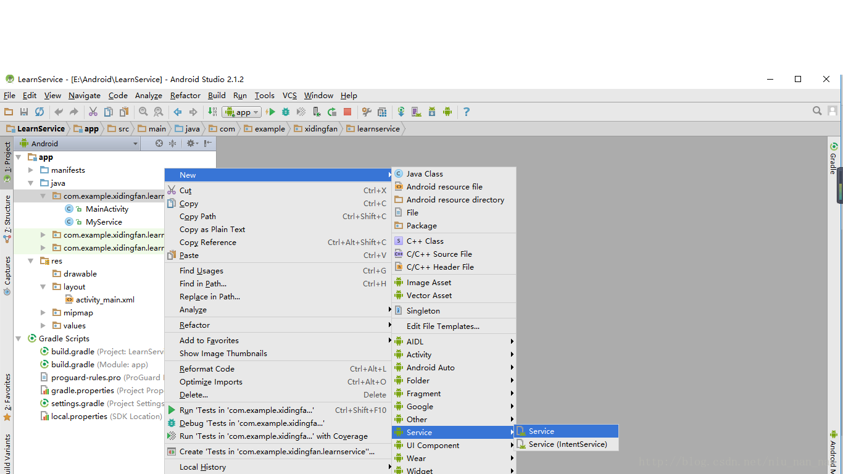Click the Search Everywhere magnifier icon
The image size is (843, 474).
click(817, 111)
